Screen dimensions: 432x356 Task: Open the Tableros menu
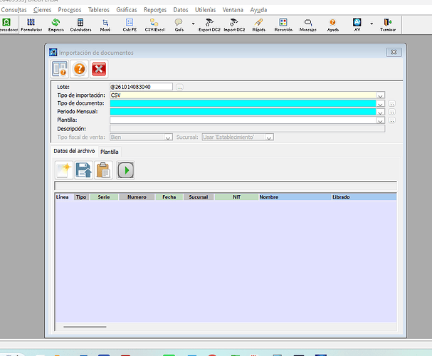coord(99,10)
